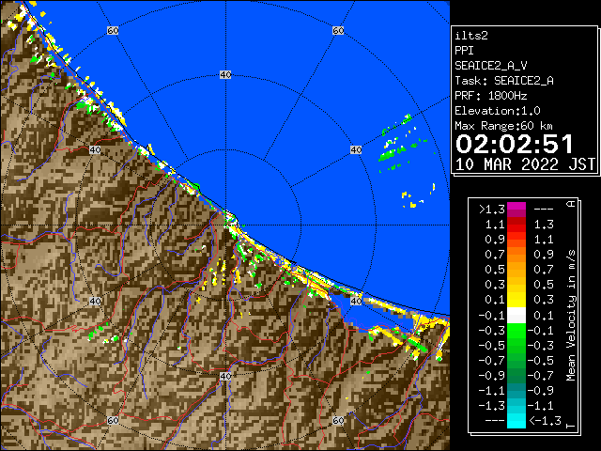Click the white near-zero velocity band in legend
This screenshot has width=601, height=451.
(516, 316)
